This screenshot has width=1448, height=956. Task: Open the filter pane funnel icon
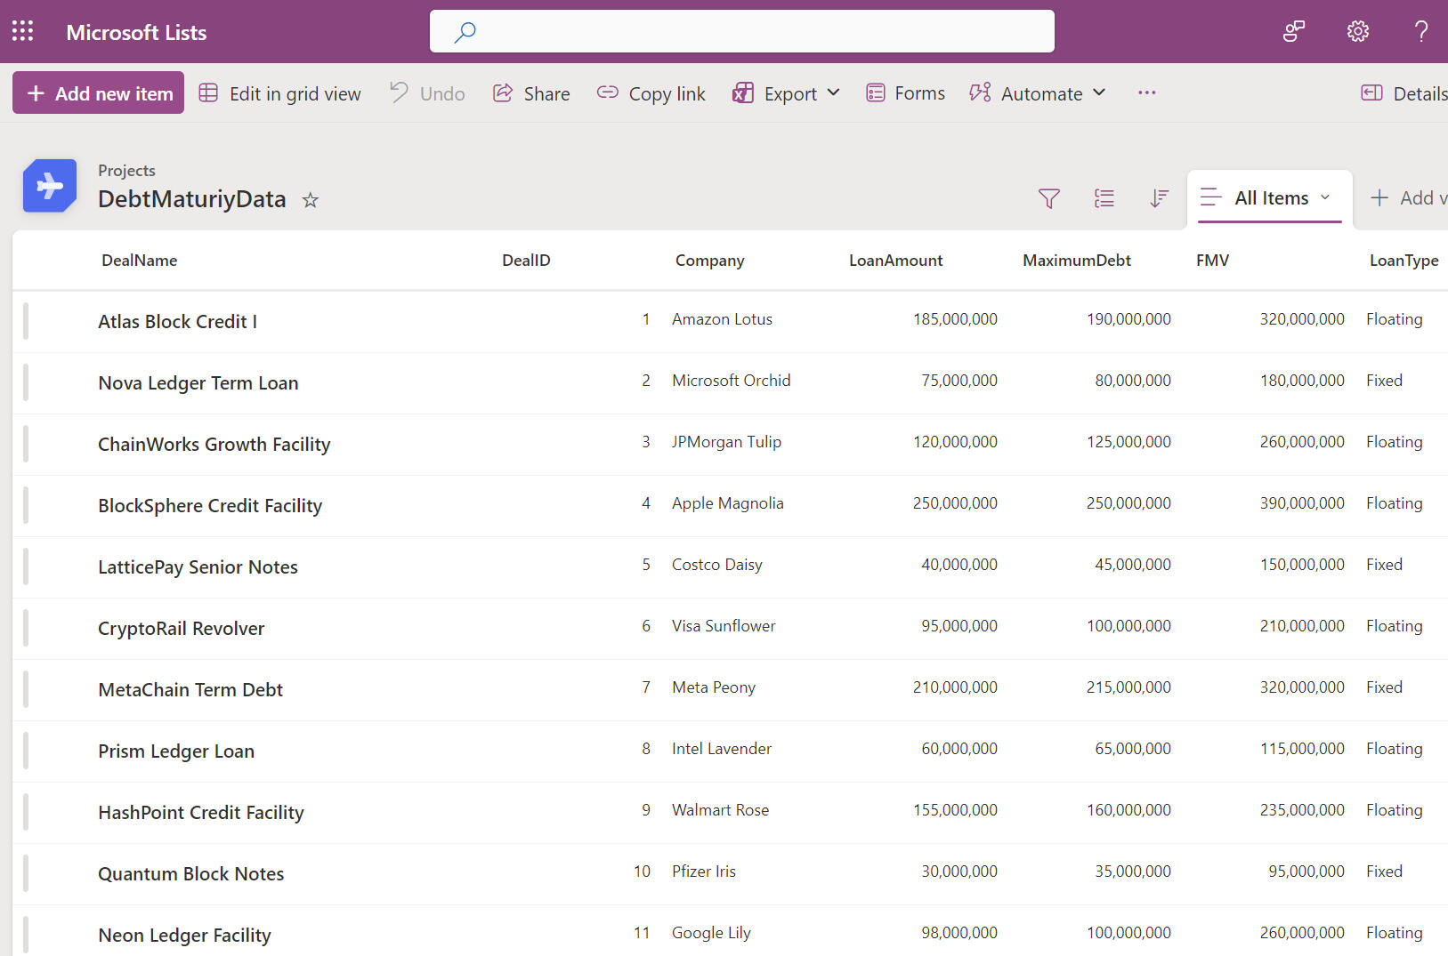click(x=1048, y=198)
